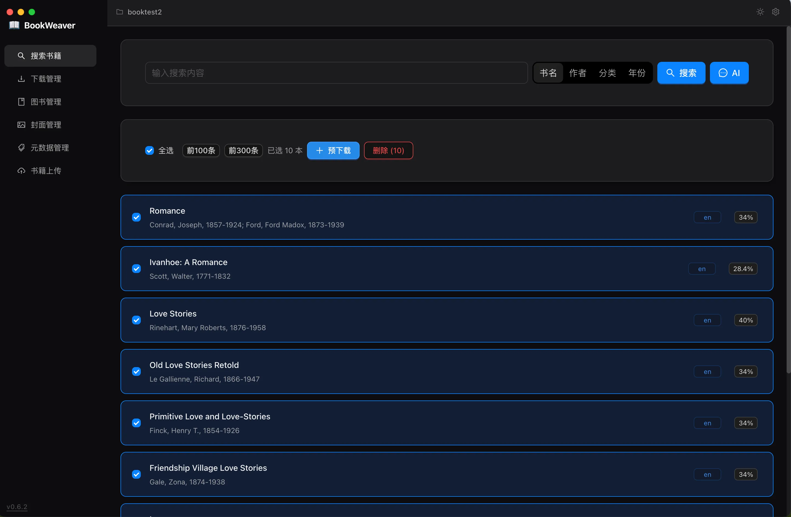Open 下载管理 download manager in sidebar
Screen dimensions: 791x517
(x=46, y=79)
